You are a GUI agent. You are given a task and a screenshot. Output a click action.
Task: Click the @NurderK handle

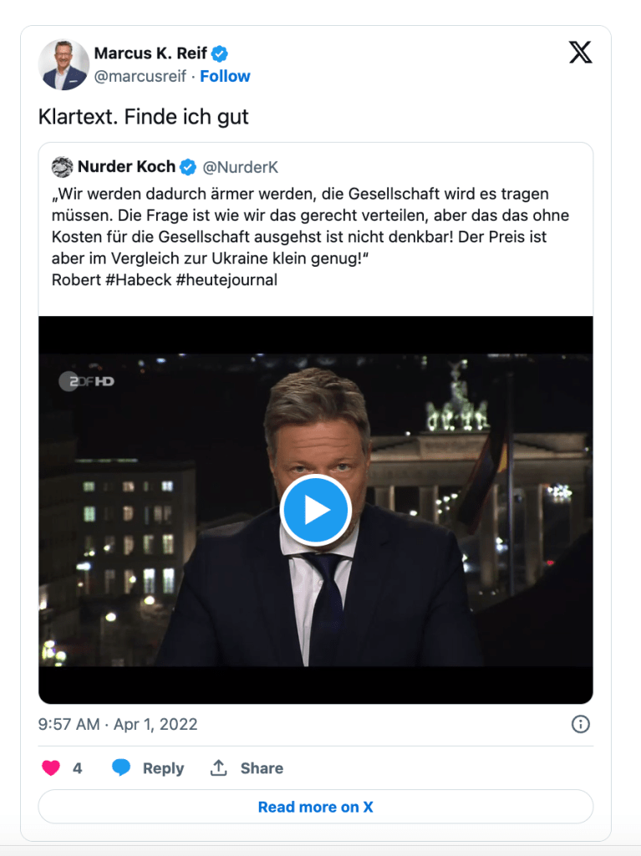[x=241, y=166]
